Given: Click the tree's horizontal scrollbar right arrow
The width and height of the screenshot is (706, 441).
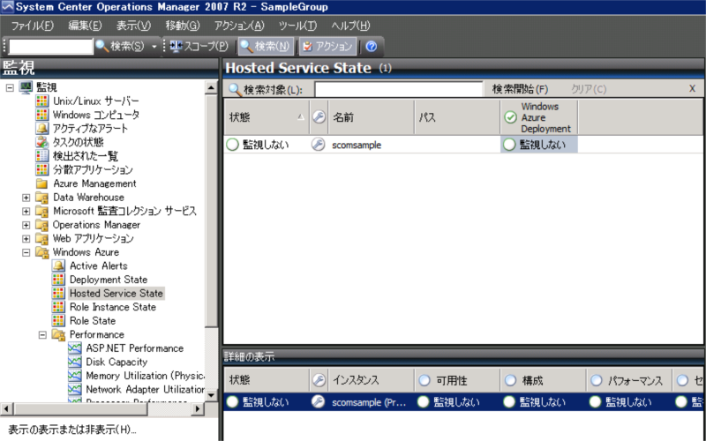Looking at the screenshot, I should coord(197,408).
